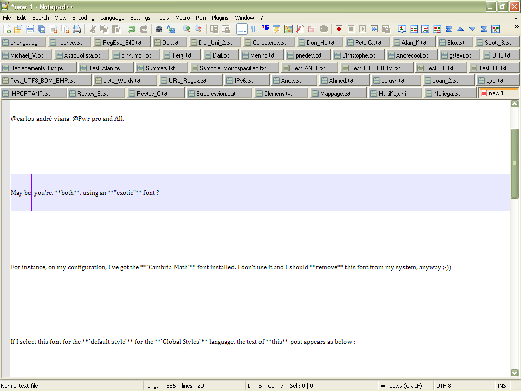Click vertical scrollbar up arrow
Screen dimensions: 521x391
point(515,104)
